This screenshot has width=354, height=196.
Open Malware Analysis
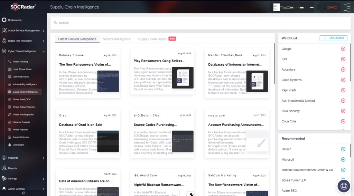(x=21, y=122)
